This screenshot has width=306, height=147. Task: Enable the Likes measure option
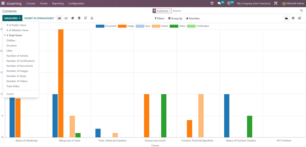coord(9,51)
